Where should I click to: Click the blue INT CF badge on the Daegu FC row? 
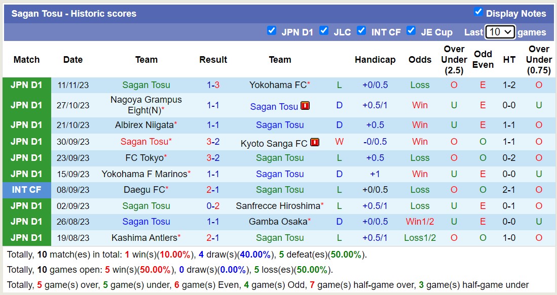(26, 190)
